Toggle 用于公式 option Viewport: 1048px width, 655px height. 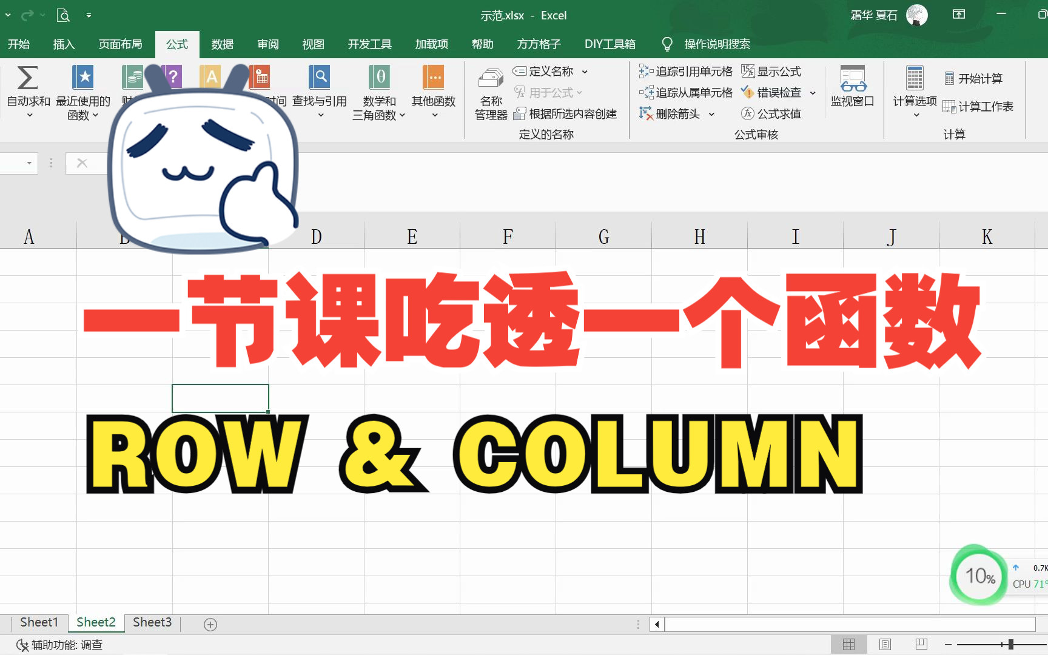(x=548, y=92)
